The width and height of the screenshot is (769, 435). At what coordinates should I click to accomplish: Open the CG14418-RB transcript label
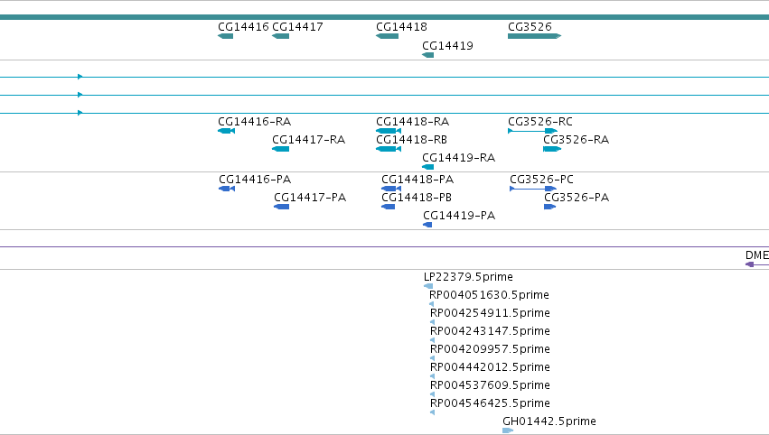pos(411,140)
